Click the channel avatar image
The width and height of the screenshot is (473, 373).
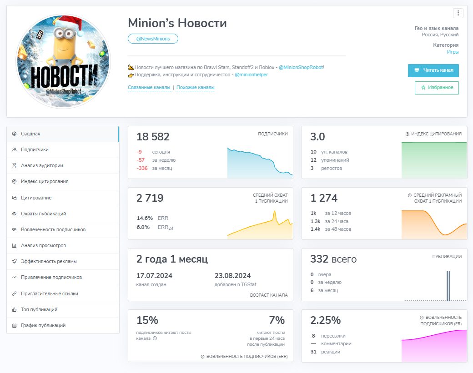pos(63,61)
